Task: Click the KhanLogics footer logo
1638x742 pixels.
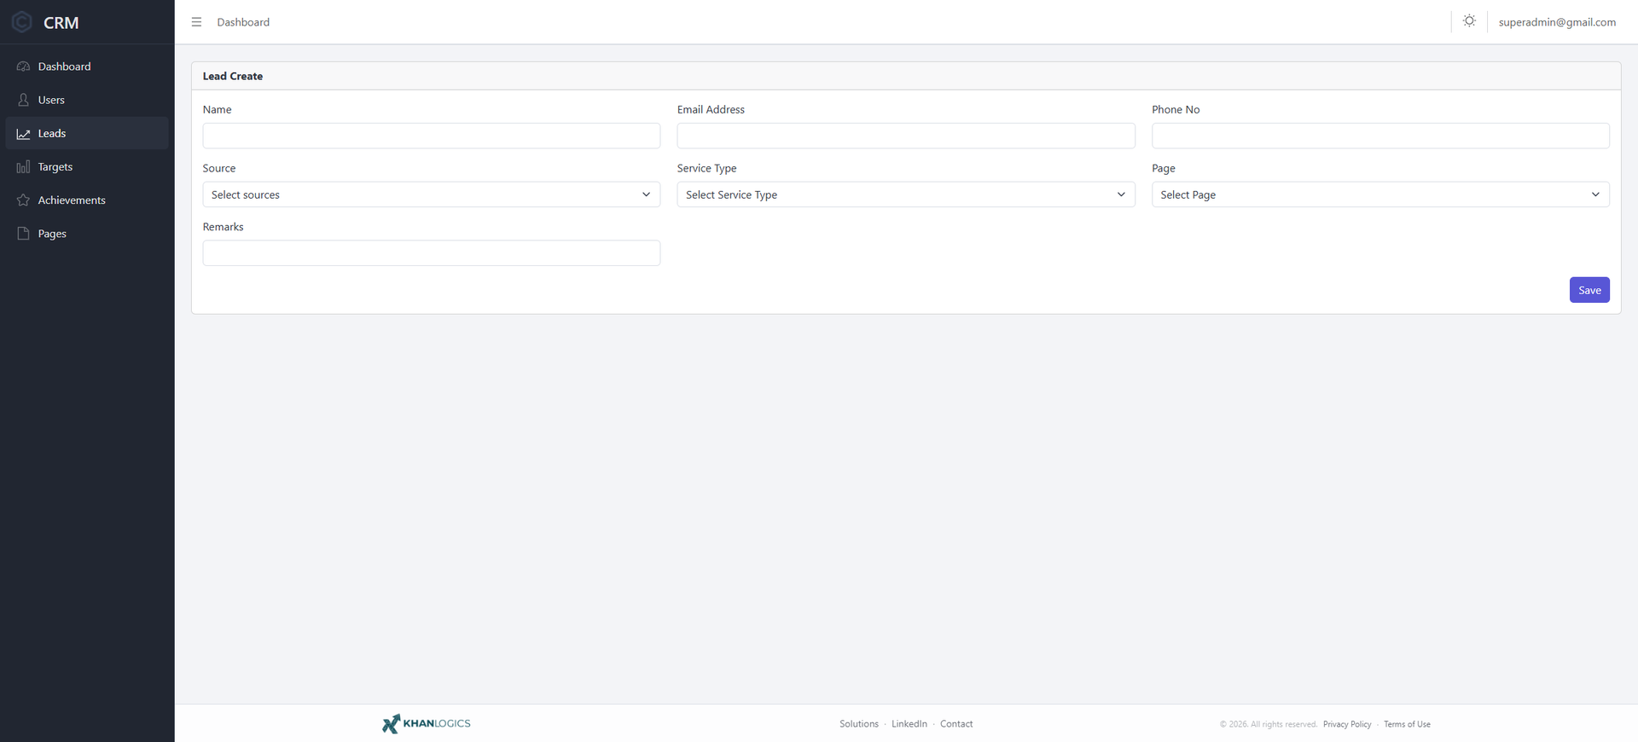Action: (x=426, y=724)
